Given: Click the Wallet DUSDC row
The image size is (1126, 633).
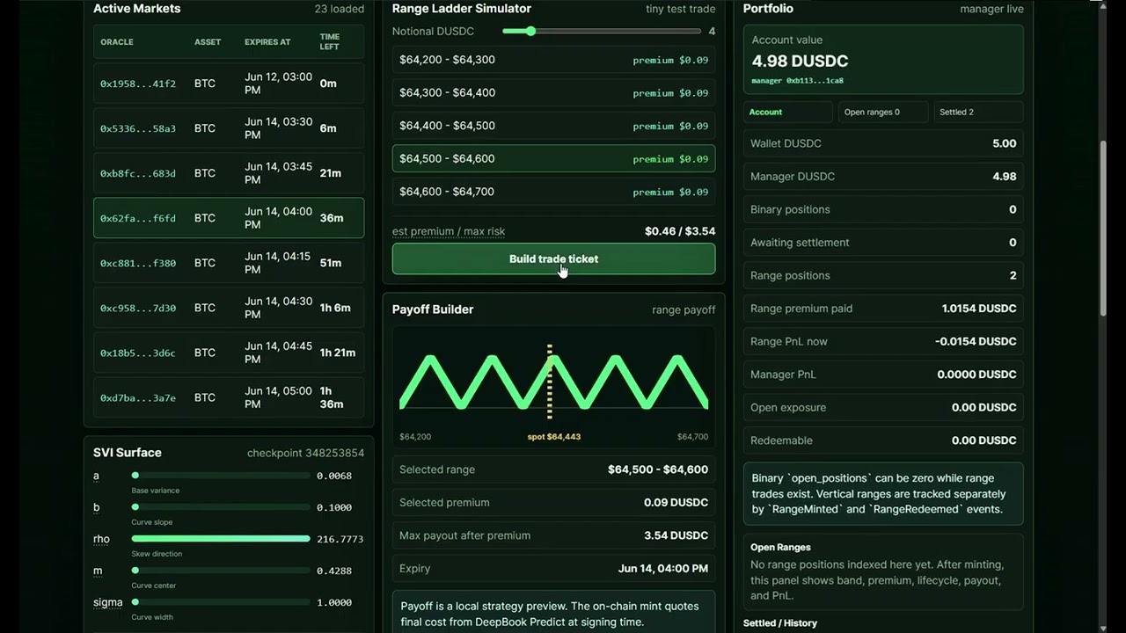Looking at the screenshot, I should tap(883, 143).
